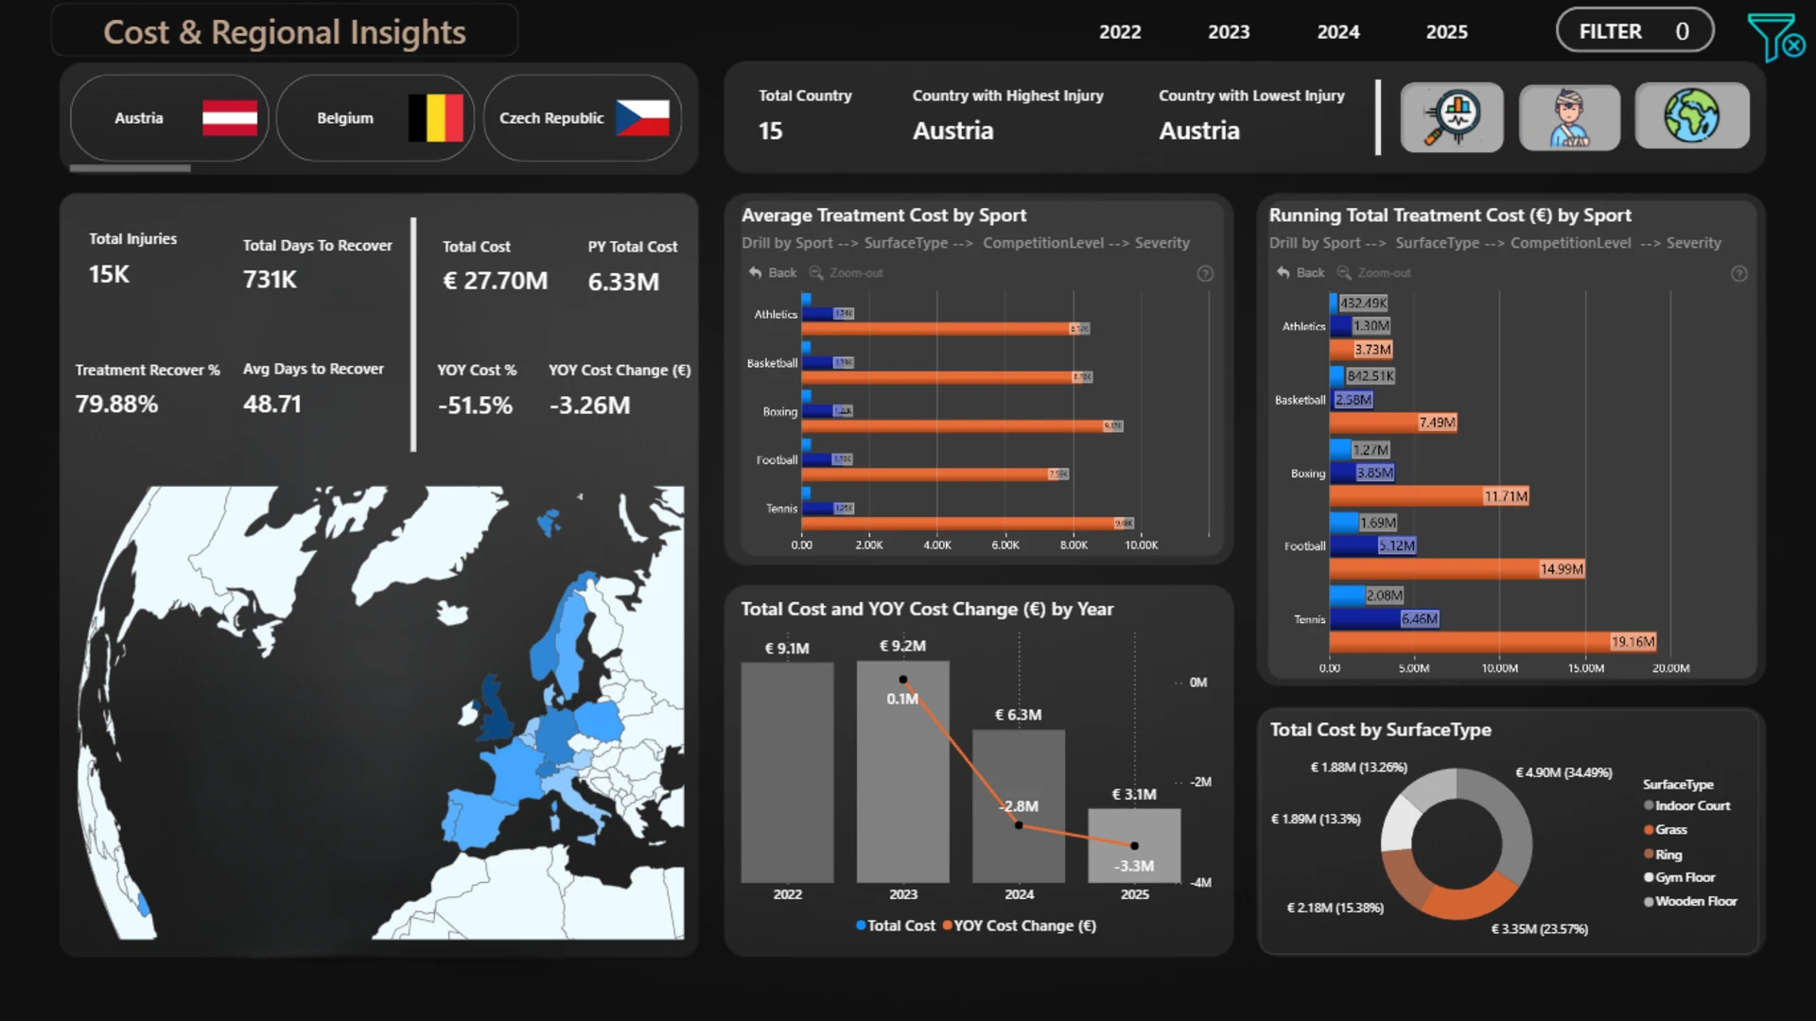1816x1021 pixels.
Task: Open the injury analysis magnifier icon page
Action: click(x=1452, y=117)
